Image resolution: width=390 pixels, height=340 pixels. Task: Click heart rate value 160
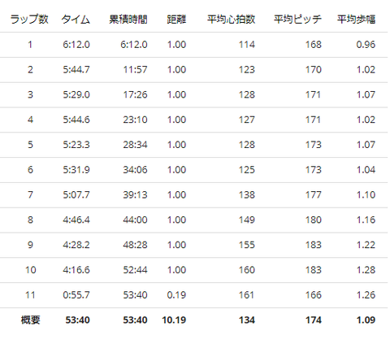pyautogui.click(x=247, y=270)
